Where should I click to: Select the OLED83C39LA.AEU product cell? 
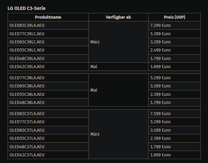coord(48,25)
